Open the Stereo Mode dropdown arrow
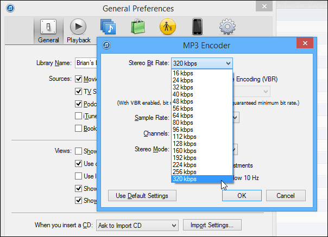This screenshot has height=237, width=328. (x=235, y=149)
